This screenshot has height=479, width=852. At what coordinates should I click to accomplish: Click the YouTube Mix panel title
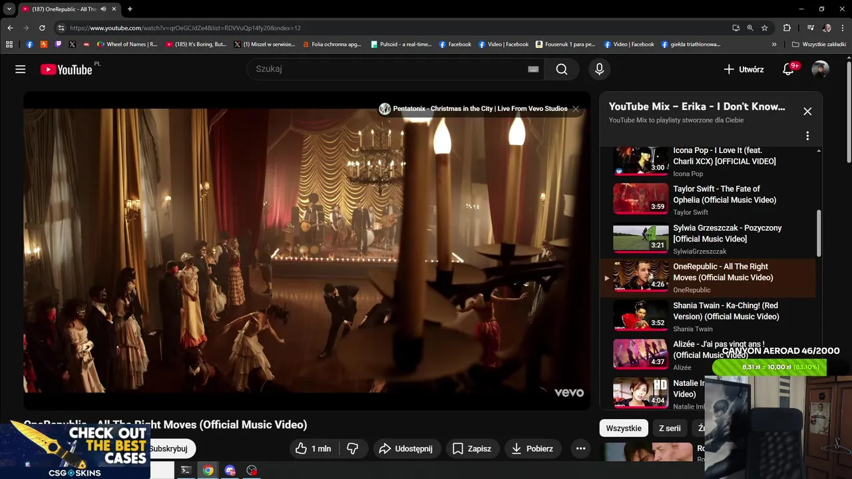(697, 106)
